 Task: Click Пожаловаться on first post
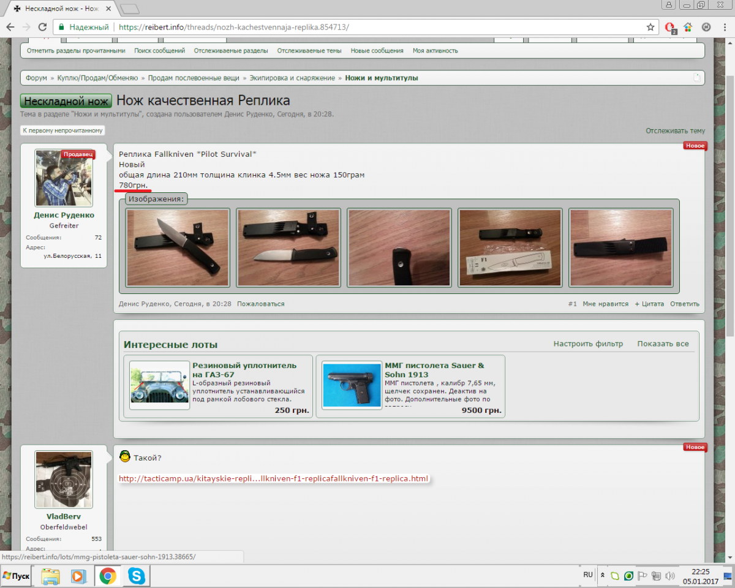(261, 304)
